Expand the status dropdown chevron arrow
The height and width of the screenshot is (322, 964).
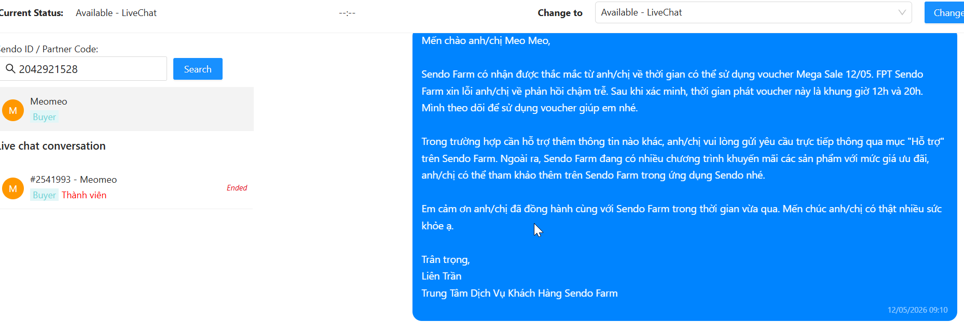point(902,12)
